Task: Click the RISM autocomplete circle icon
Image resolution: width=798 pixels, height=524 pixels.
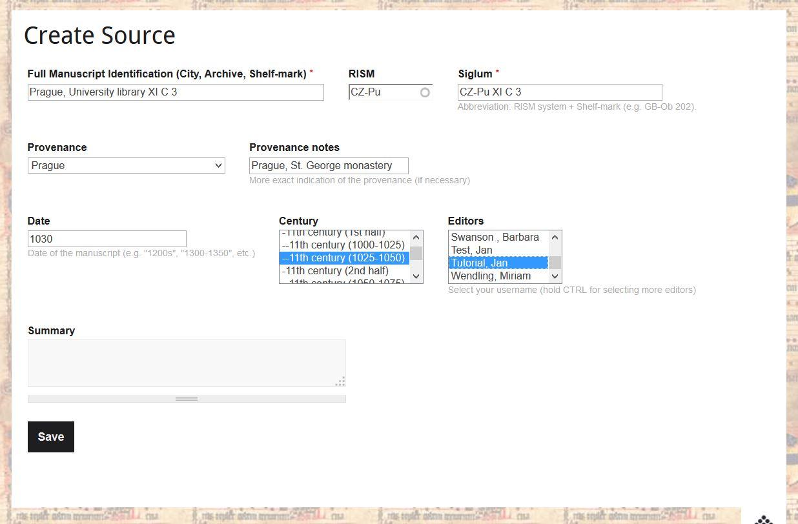Action: click(x=424, y=92)
